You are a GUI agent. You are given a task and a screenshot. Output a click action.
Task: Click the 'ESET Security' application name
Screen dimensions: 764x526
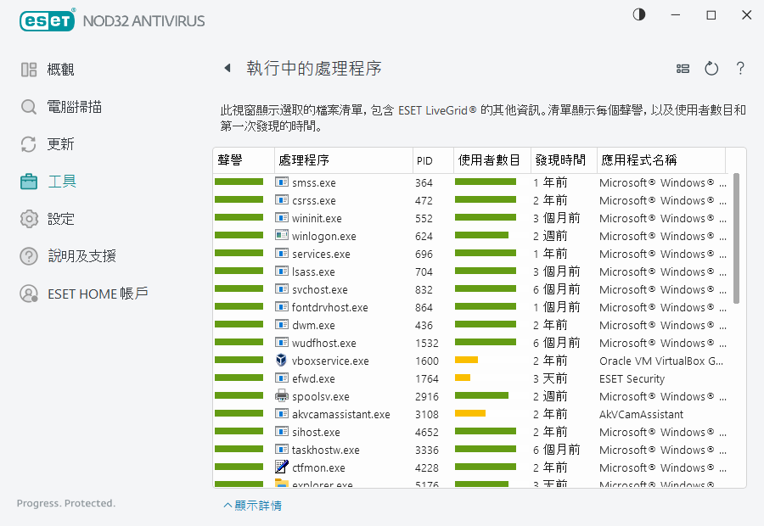[x=632, y=379]
